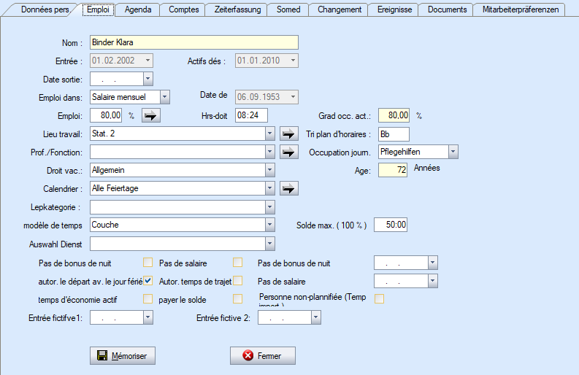The width and height of the screenshot is (579, 375).
Task: Click the arrow button beside Calendrier
Action: point(290,188)
